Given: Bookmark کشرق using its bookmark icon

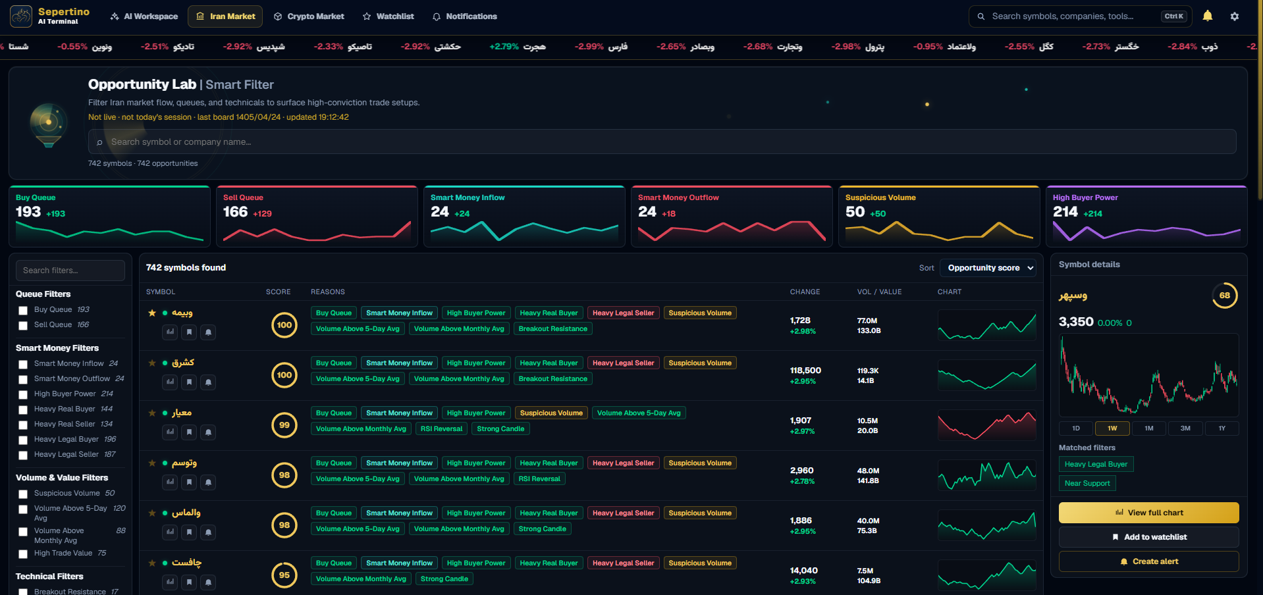Looking at the screenshot, I should [190, 382].
